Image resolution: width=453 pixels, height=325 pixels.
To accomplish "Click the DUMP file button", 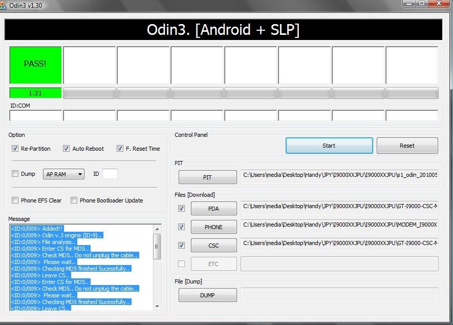I will tap(207, 295).
